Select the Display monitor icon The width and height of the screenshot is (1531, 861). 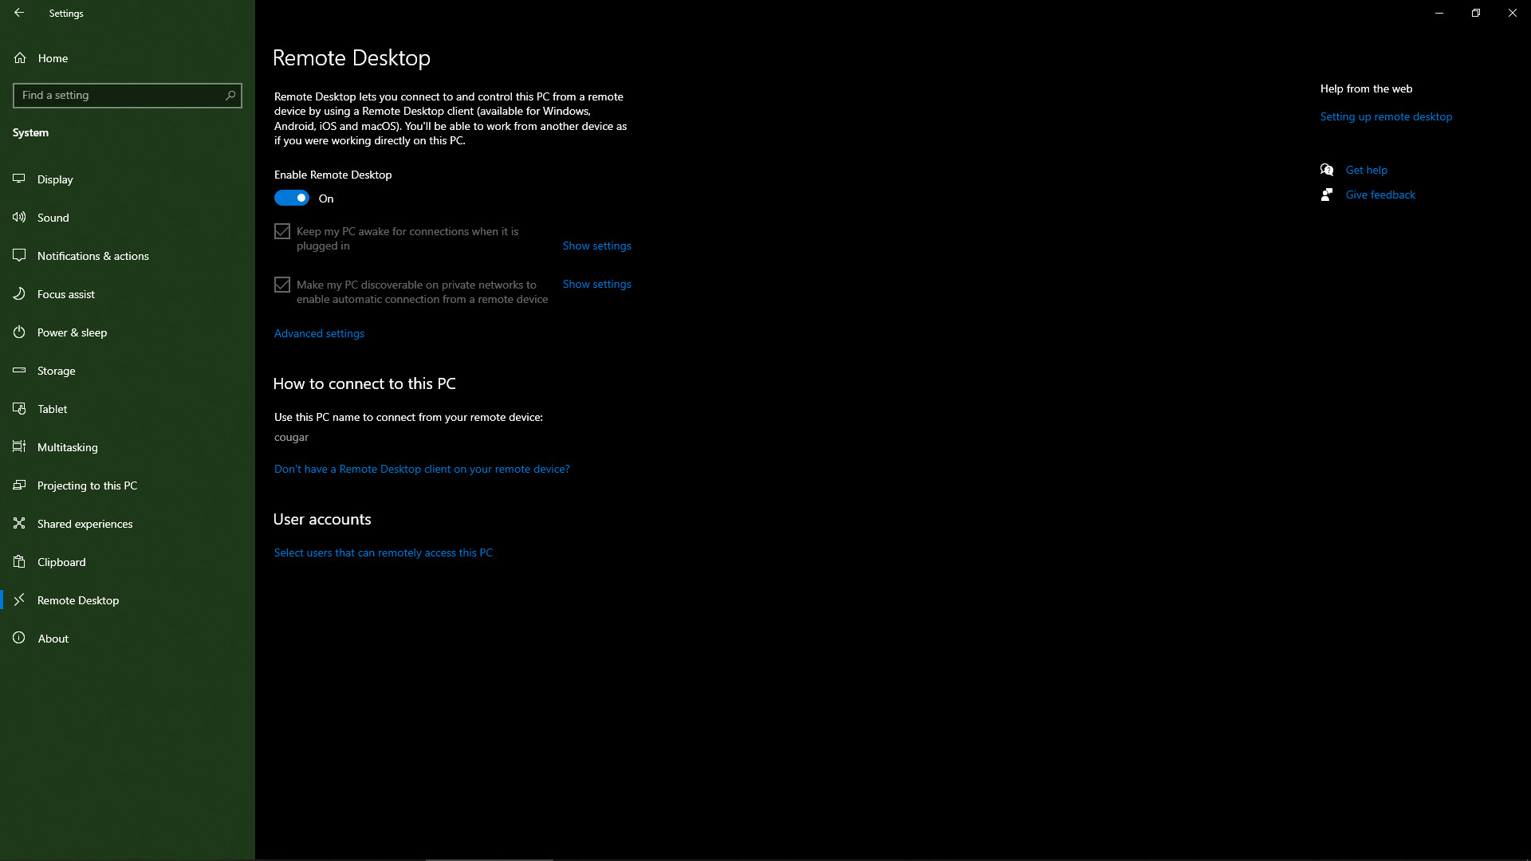[19, 179]
